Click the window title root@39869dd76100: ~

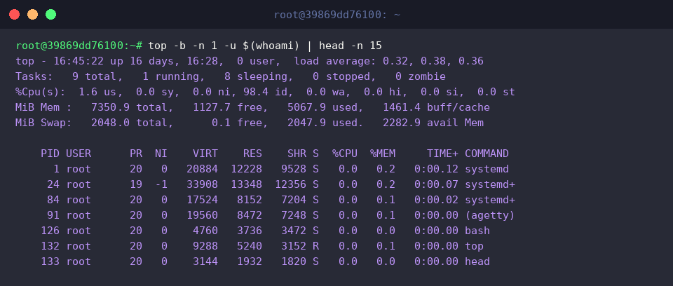[337, 15]
